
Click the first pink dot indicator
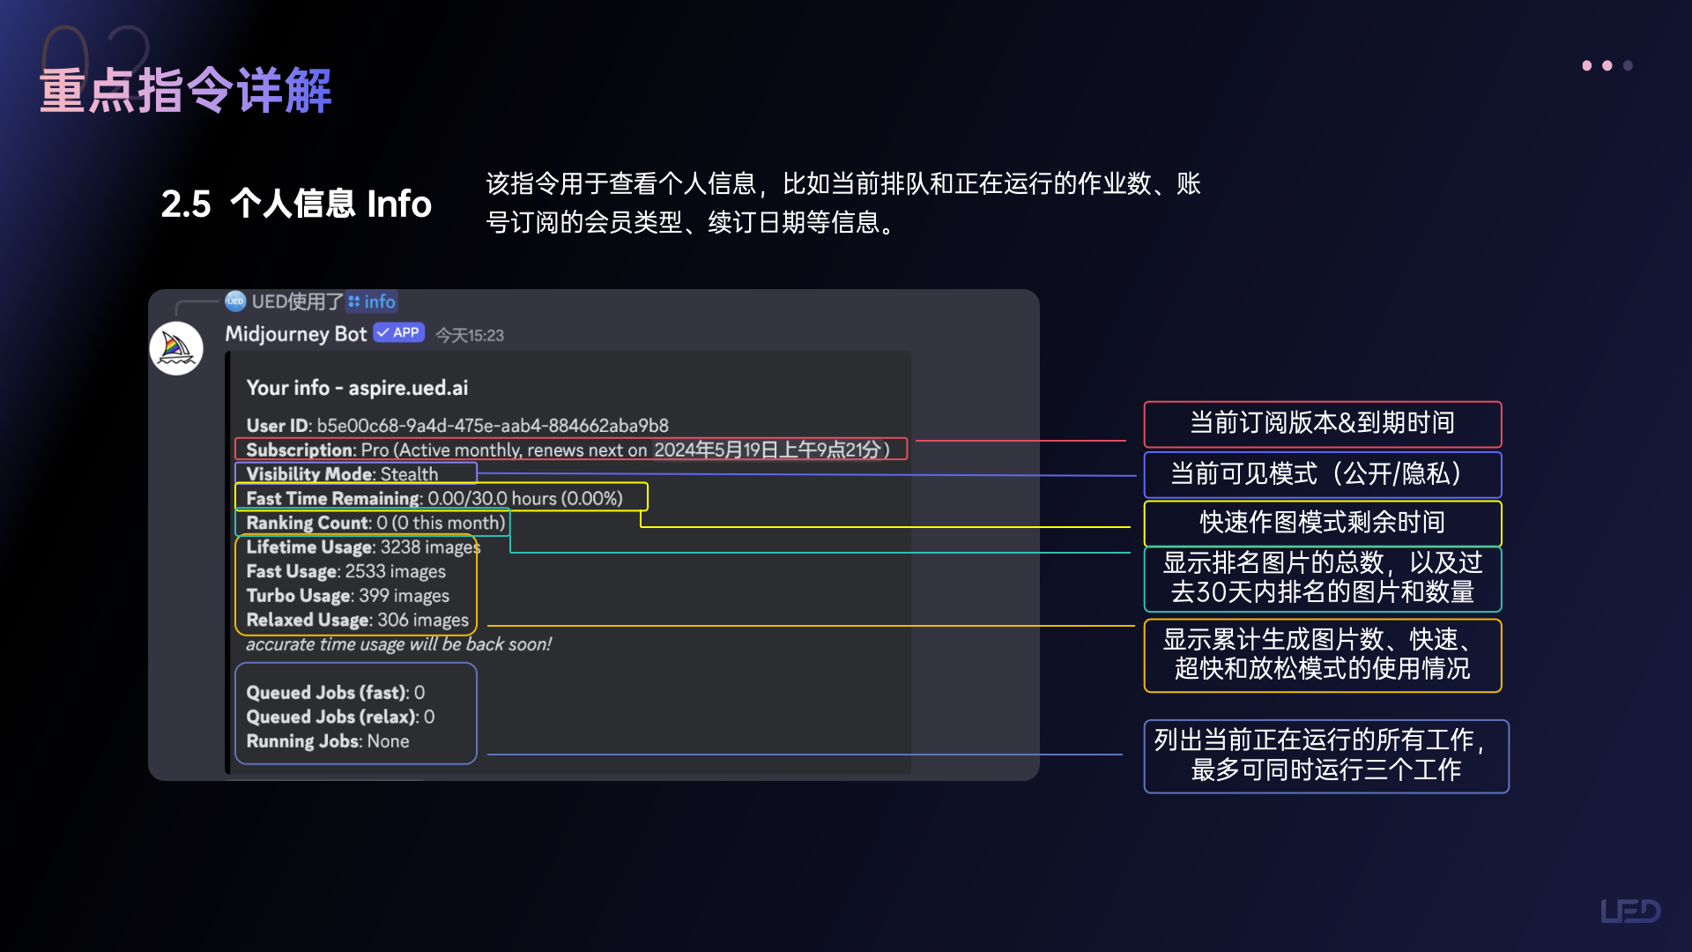pyautogui.click(x=1586, y=65)
